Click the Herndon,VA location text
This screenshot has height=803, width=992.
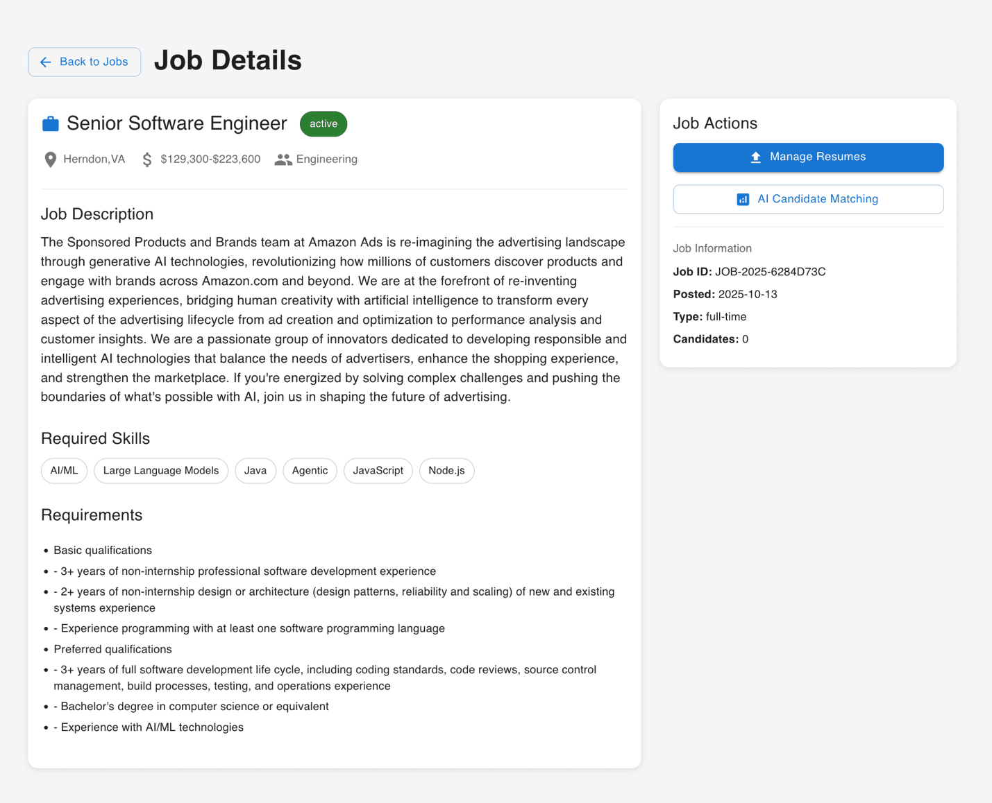coord(94,159)
